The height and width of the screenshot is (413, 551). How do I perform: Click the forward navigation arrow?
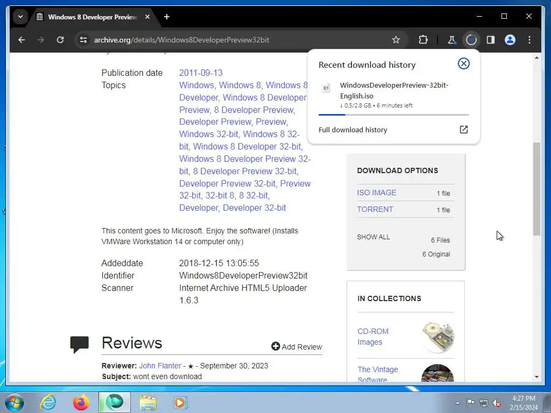41,40
